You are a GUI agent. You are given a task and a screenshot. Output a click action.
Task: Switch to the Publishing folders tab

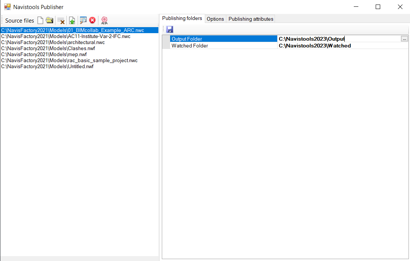coord(182,18)
